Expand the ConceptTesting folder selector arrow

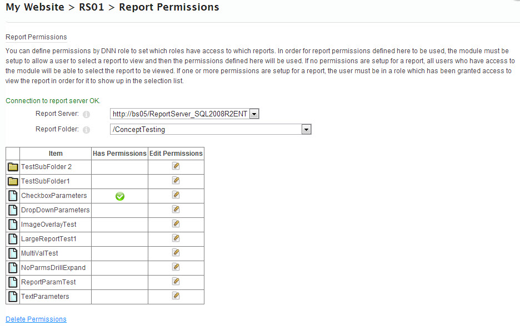coord(306,129)
